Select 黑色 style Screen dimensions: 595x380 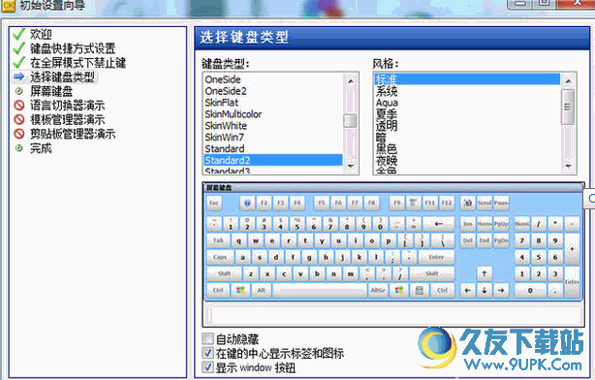467,149
